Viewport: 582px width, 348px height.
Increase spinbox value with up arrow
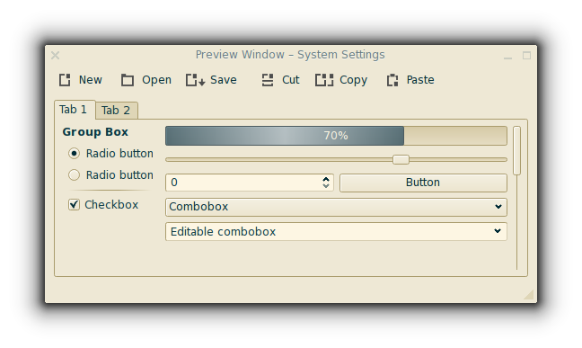pos(326,179)
